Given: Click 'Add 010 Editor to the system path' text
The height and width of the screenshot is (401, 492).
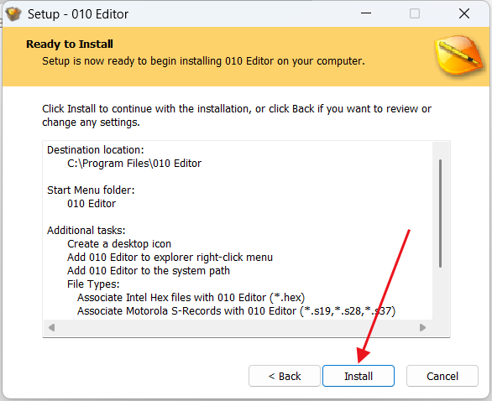Looking at the screenshot, I should 149,271.
